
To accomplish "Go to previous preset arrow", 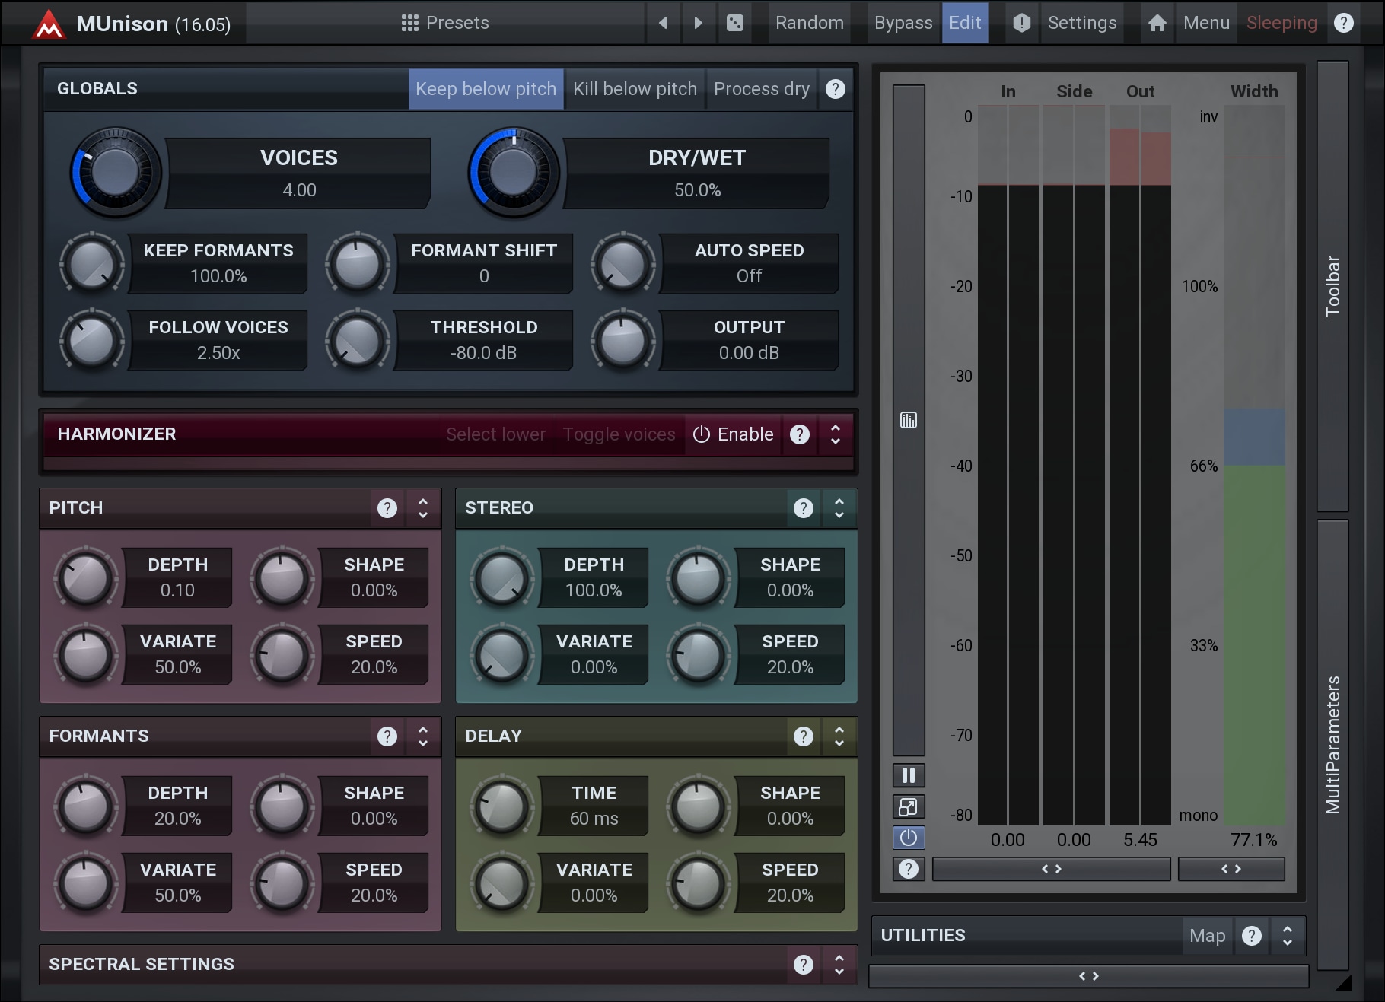I will pyautogui.click(x=663, y=23).
